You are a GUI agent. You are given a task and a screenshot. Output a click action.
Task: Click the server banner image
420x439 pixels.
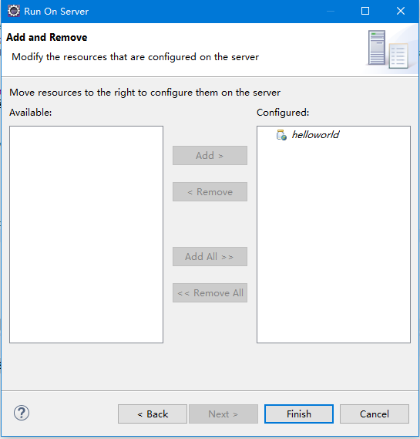tap(391, 49)
